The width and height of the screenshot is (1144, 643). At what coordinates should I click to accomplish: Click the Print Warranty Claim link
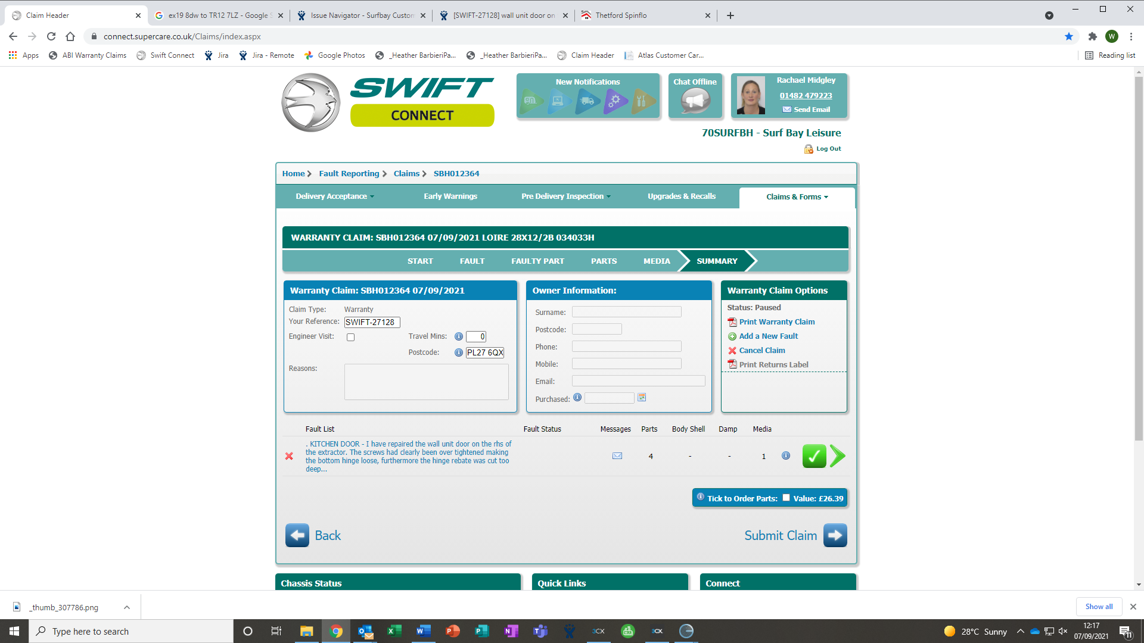click(x=776, y=322)
